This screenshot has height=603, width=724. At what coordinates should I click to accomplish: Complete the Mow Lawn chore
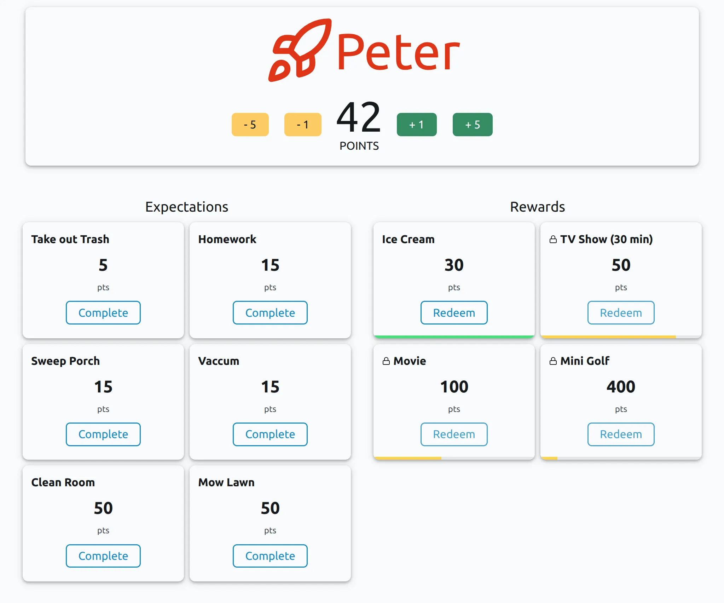pyautogui.click(x=270, y=556)
